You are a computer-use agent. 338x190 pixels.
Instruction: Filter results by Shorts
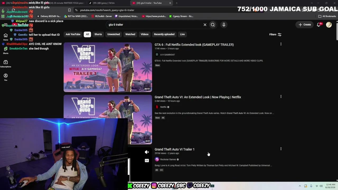(x=98, y=34)
